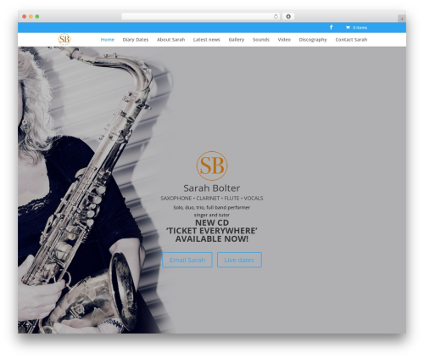Focus the browser address bar
This screenshot has width=424, height=359.
[200, 16]
